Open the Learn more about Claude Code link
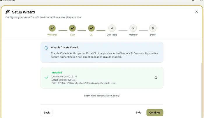 click(x=102, y=96)
